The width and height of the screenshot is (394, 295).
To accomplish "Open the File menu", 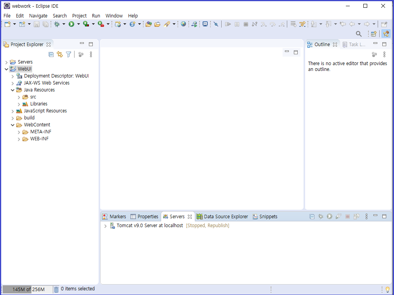I will [x=7, y=16].
